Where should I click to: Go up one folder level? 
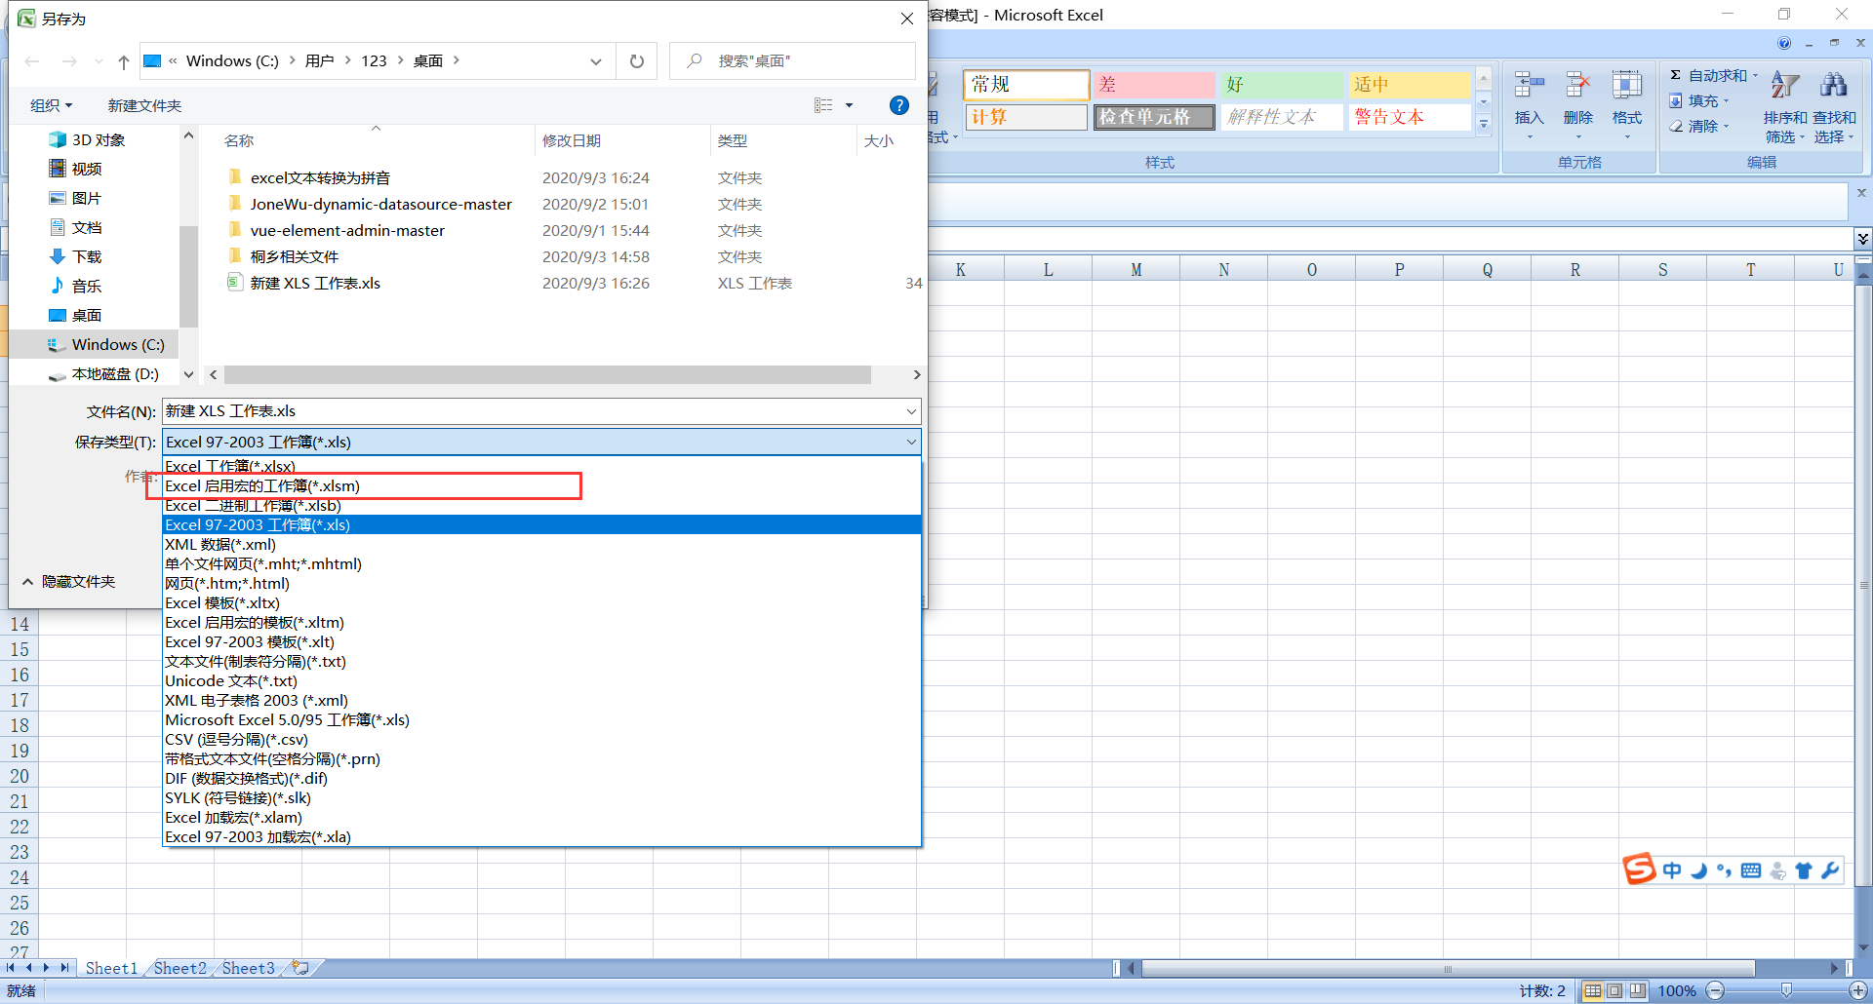(x=123, y=61)
